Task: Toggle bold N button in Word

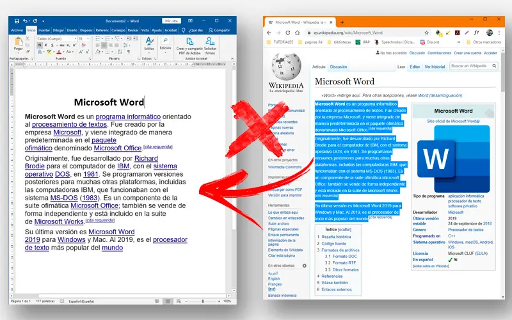Action: coord(40,45)
